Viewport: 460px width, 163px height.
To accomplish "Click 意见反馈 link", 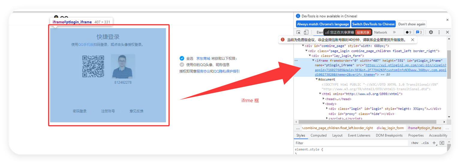I will tap(136, 111).
